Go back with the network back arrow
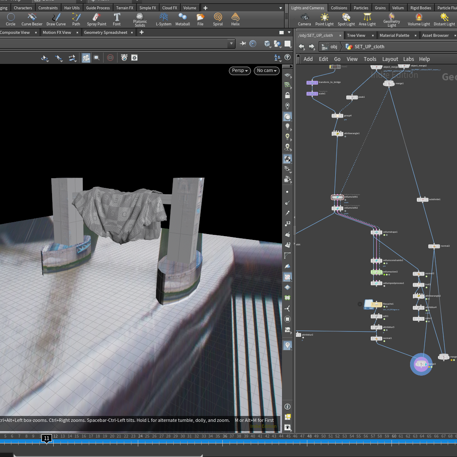The width and height of the screenshot is (457, 457). [302, 47]
